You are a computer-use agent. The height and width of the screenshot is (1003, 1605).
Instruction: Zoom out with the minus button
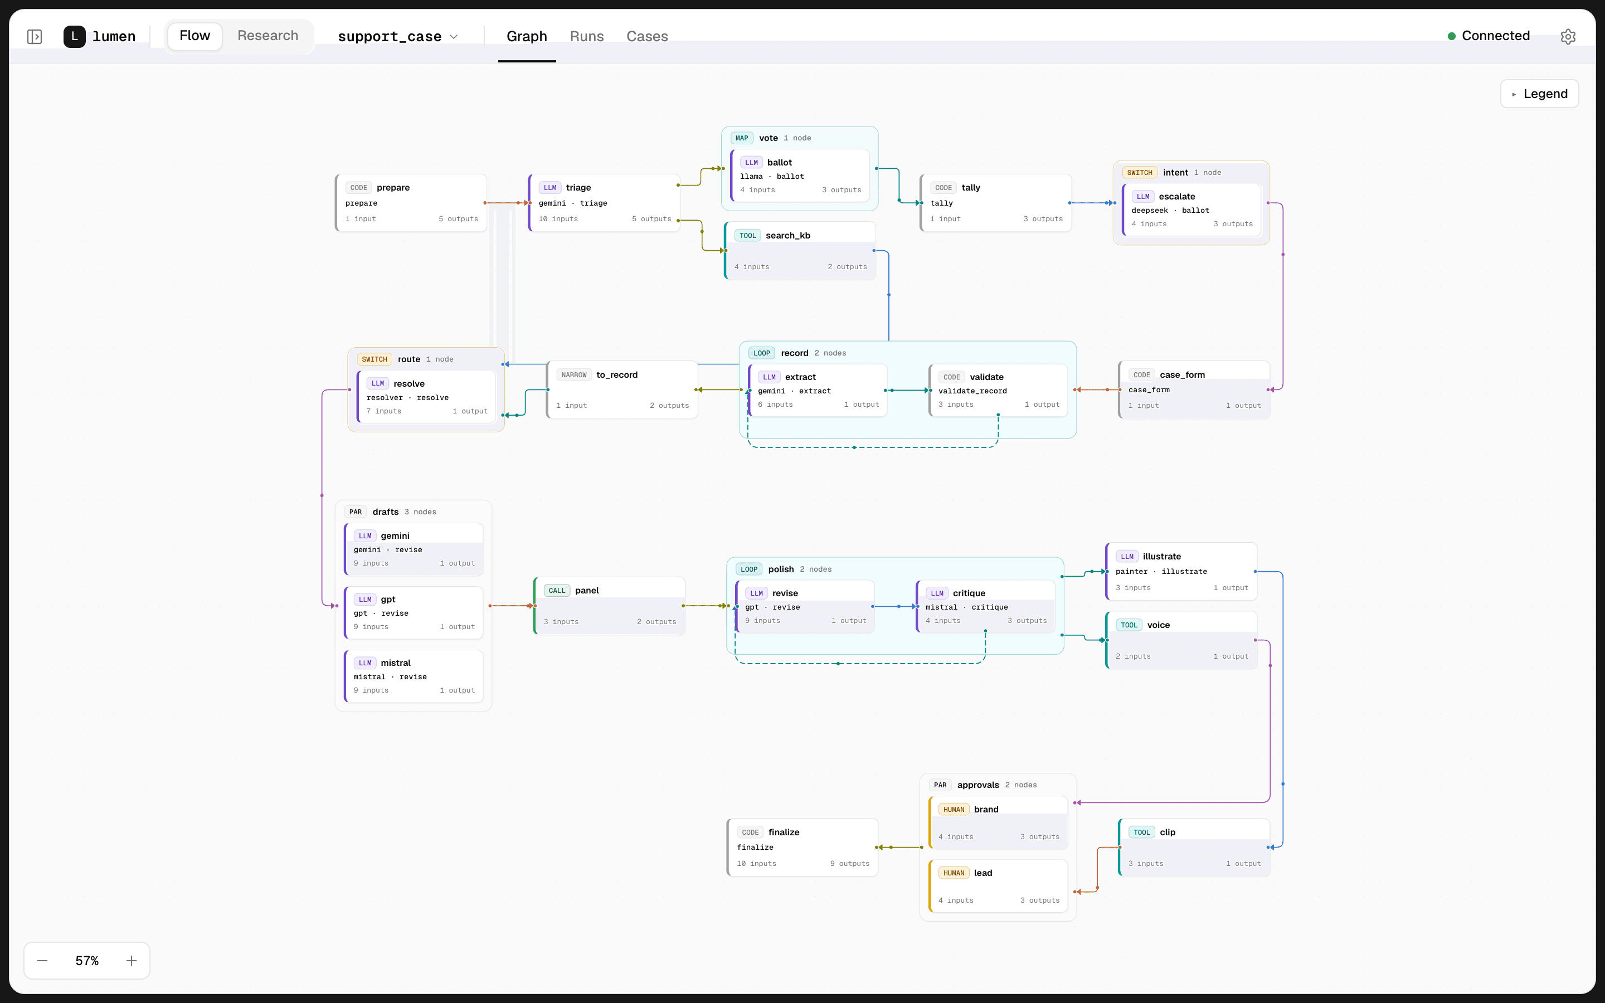tap(42, 961)
